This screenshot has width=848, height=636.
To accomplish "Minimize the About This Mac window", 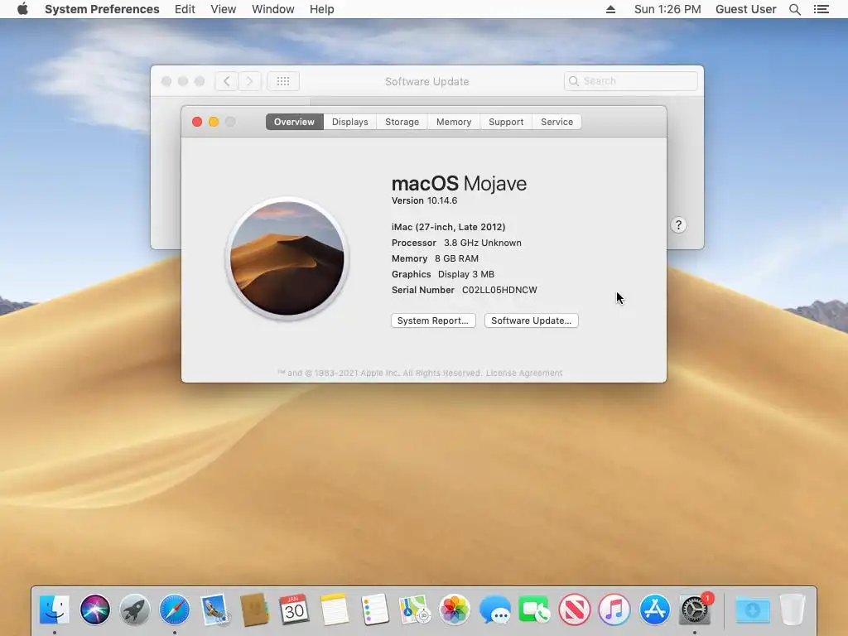I will point(214,122).
